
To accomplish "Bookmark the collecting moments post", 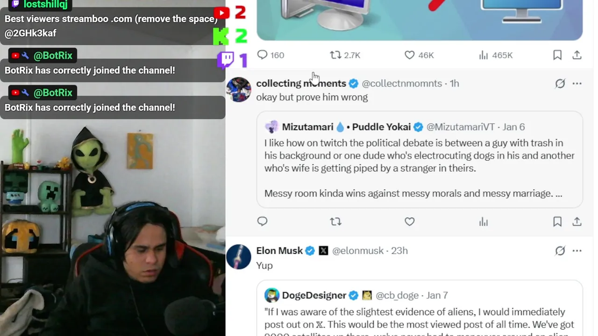I will [x=557, y=222].
